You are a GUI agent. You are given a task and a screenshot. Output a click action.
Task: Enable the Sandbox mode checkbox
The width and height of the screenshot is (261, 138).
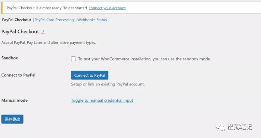73,59
